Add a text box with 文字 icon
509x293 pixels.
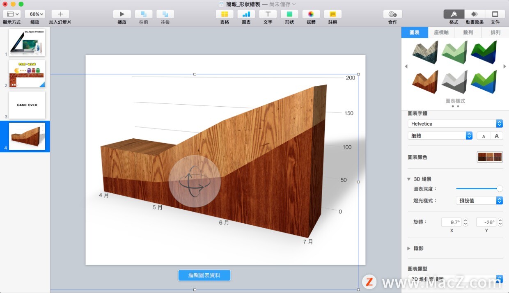(x=268, y=14)
